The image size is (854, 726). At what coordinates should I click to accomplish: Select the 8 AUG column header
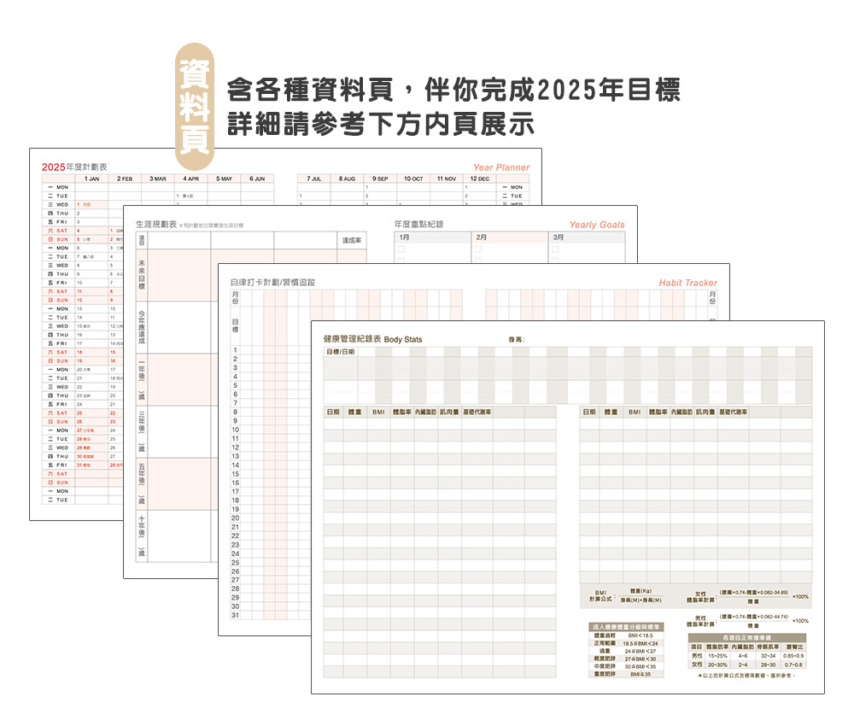[x=347, y=179]
